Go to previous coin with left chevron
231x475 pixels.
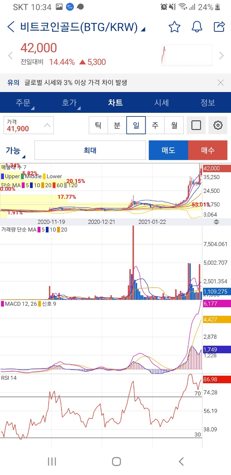pyautogui.click(x=10, y=55)
